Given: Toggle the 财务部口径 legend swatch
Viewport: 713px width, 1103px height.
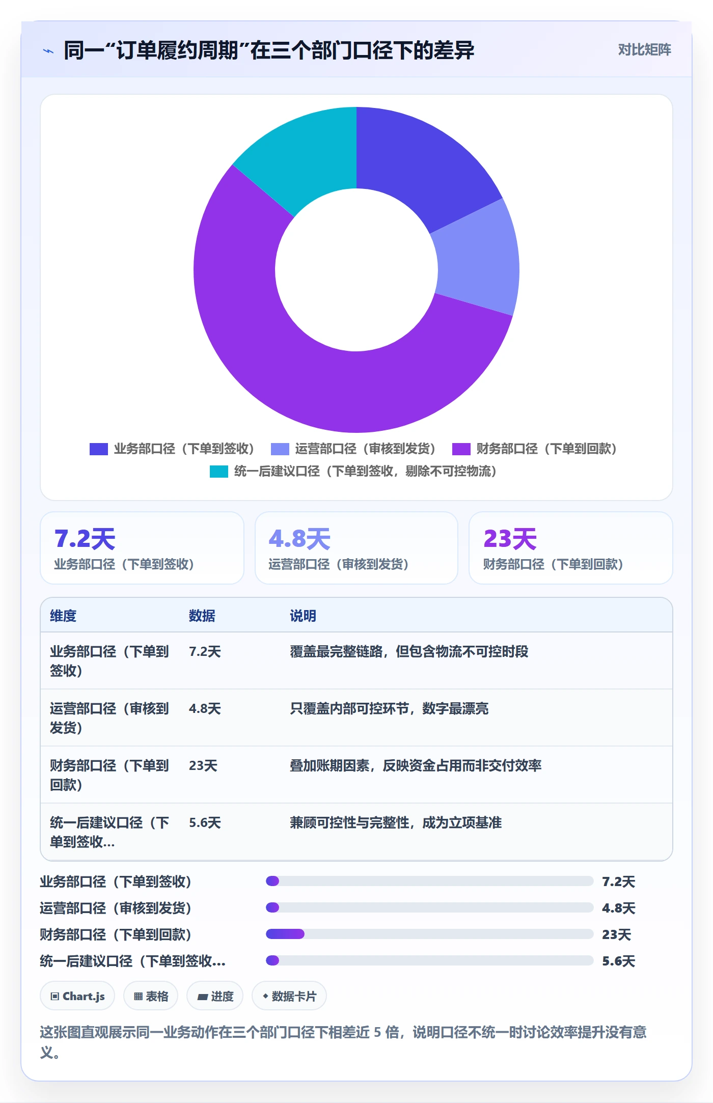Looking at the screenshot, I should 461,449.
